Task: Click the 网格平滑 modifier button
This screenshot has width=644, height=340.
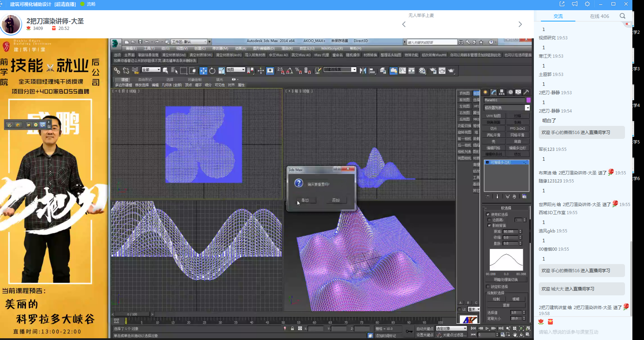Action: click(517, 135)
